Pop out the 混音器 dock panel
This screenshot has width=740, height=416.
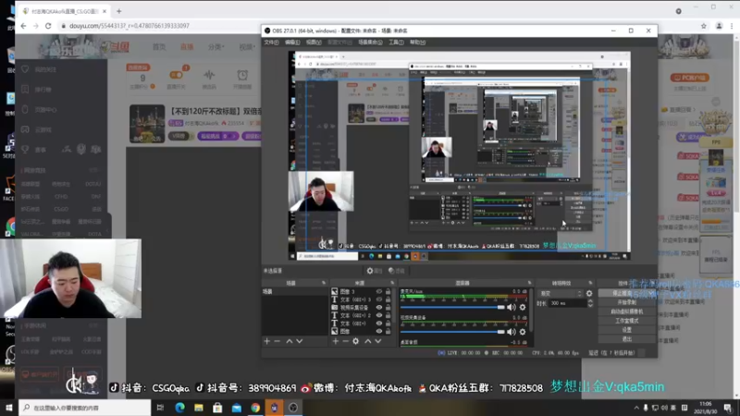[529, 283]
